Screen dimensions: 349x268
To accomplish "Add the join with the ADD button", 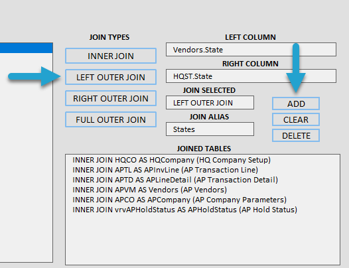I will (296, 103).
